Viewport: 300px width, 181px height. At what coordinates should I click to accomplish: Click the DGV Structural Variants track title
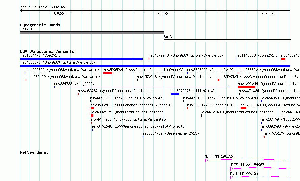[x=47, y=51]
